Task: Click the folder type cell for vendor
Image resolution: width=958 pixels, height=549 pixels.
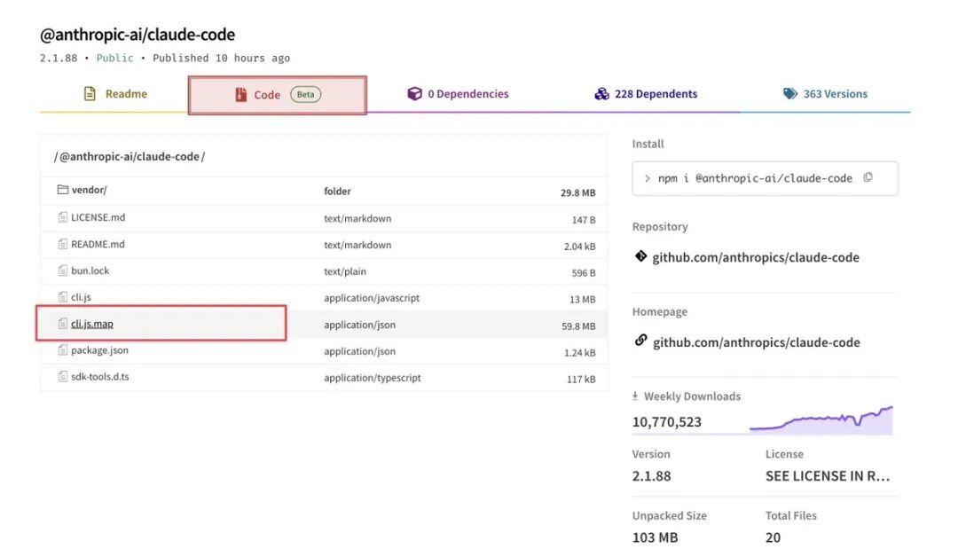Action: pos(337,192)
